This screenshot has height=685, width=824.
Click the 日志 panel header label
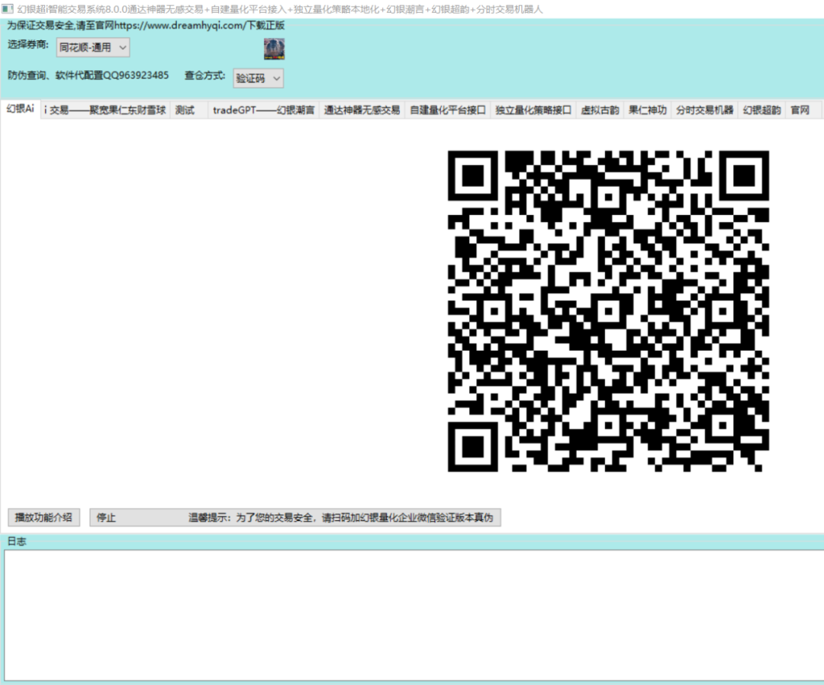point(16,541)
